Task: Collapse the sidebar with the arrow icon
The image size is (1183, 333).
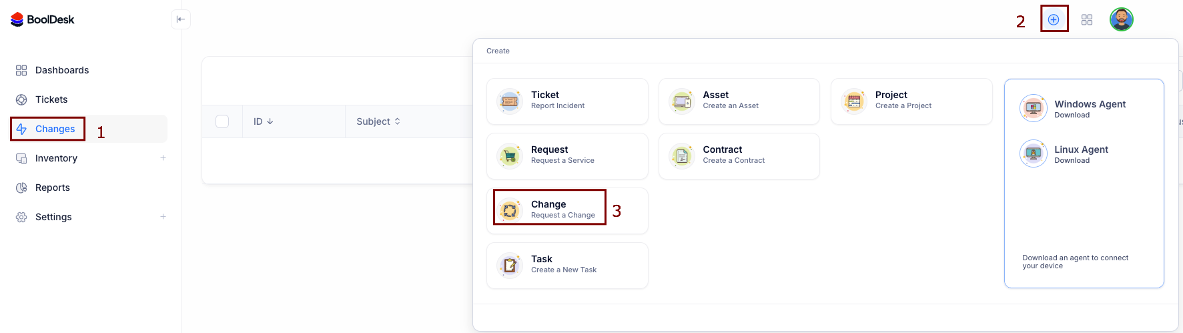Action: coord(181,19)
